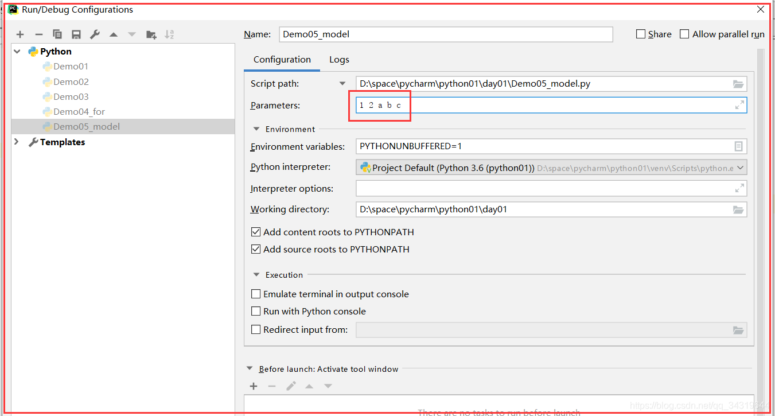Enable Emulate terminal in output console
This screenshot has height=416, width=775.
pyautogui.click(x=256, y=294)
